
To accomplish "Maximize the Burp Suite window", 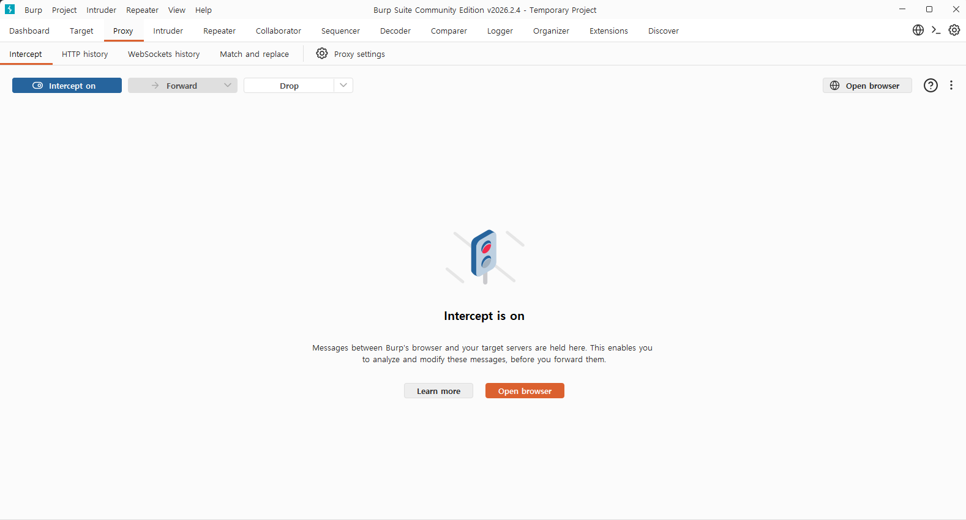I will [x=929, y=9].
